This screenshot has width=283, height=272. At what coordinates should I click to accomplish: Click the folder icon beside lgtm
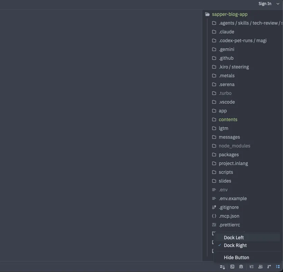[x=214, y=128]
